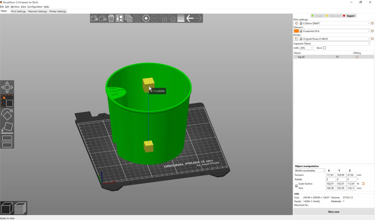Screen dimensions: 375x220
Task: Open the Infill 20% dropdown
Action: click(307, 48)
